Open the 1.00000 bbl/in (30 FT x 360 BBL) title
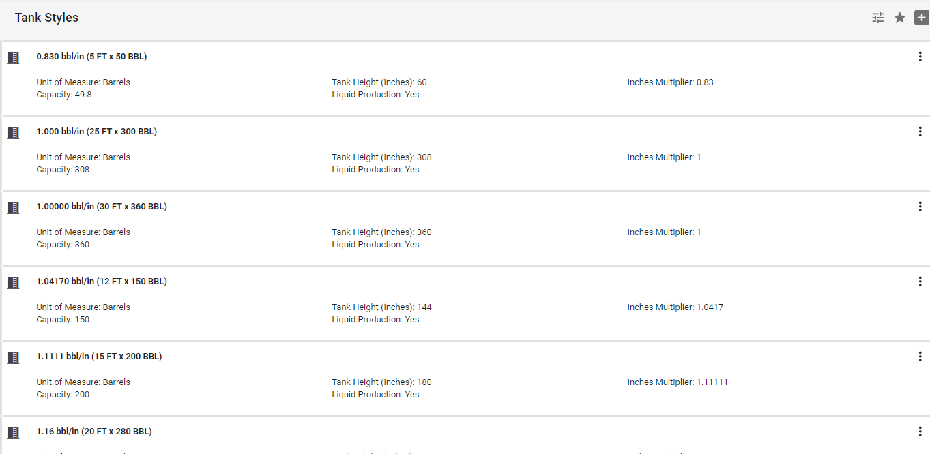Screen dimensions: 930x454 click(102, 207)
